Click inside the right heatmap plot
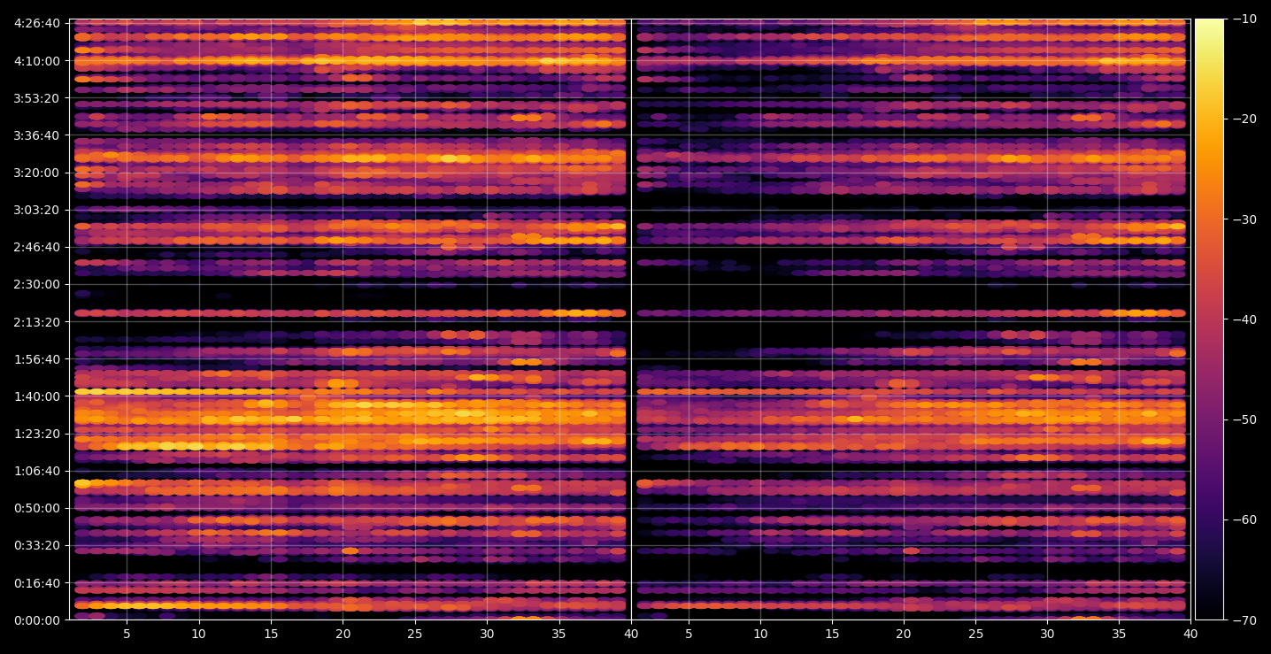The width and height of the screenshot is (1271, 654). pos(912,319)
